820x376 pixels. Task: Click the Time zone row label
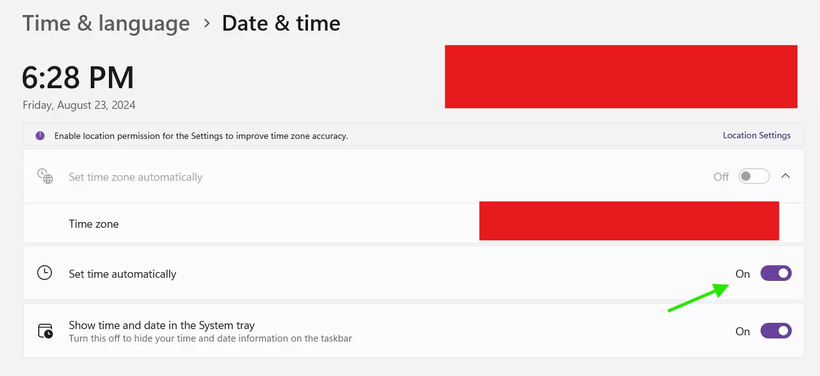(94, 224)
